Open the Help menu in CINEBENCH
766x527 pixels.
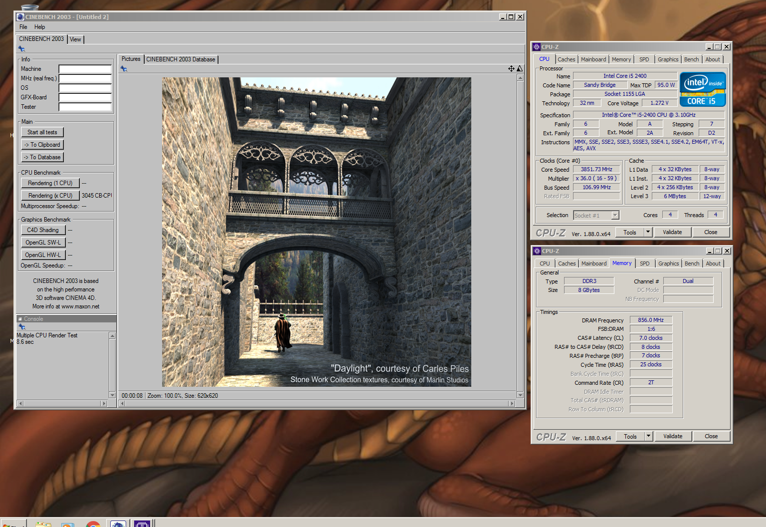[40, 27]
